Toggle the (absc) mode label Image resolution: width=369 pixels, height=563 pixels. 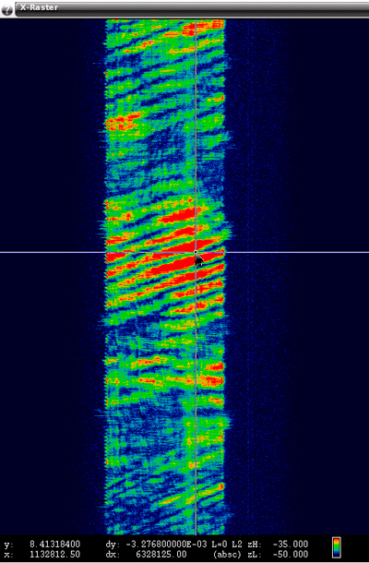pyautogui.click(x=227, y=554)
